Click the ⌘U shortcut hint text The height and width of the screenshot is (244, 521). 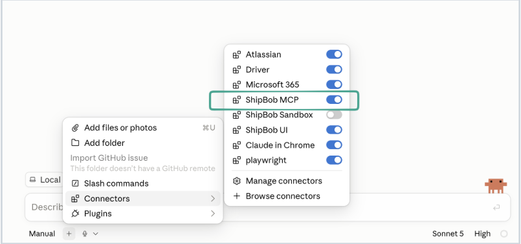208,128
